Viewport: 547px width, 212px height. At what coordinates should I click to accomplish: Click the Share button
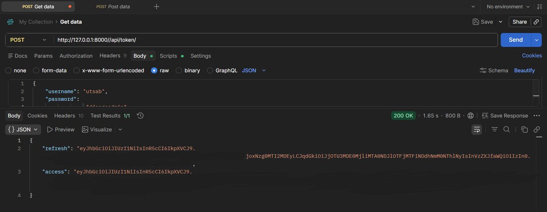point(520,21)
